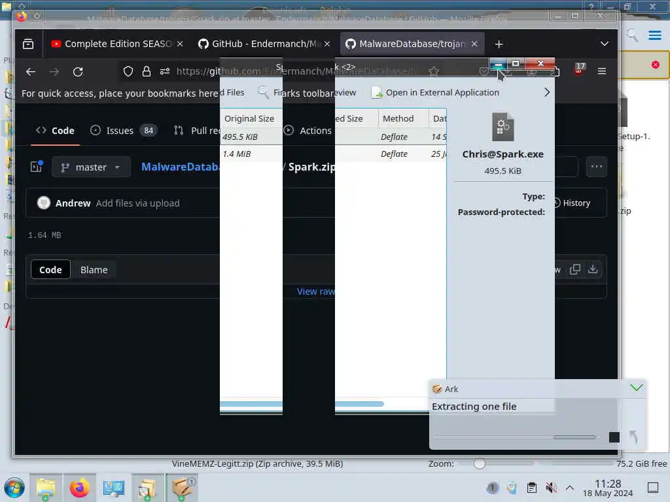Viewport: 670px width, 502px height.
Task: Click the Ark extraction progress bar
Action: point(514,437)
